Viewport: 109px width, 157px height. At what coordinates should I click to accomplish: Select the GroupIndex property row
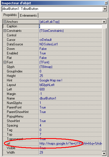(x=52, y=71)
